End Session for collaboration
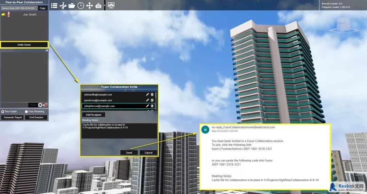Viewport: 367px width, 194px height. [x=36, y=117]
